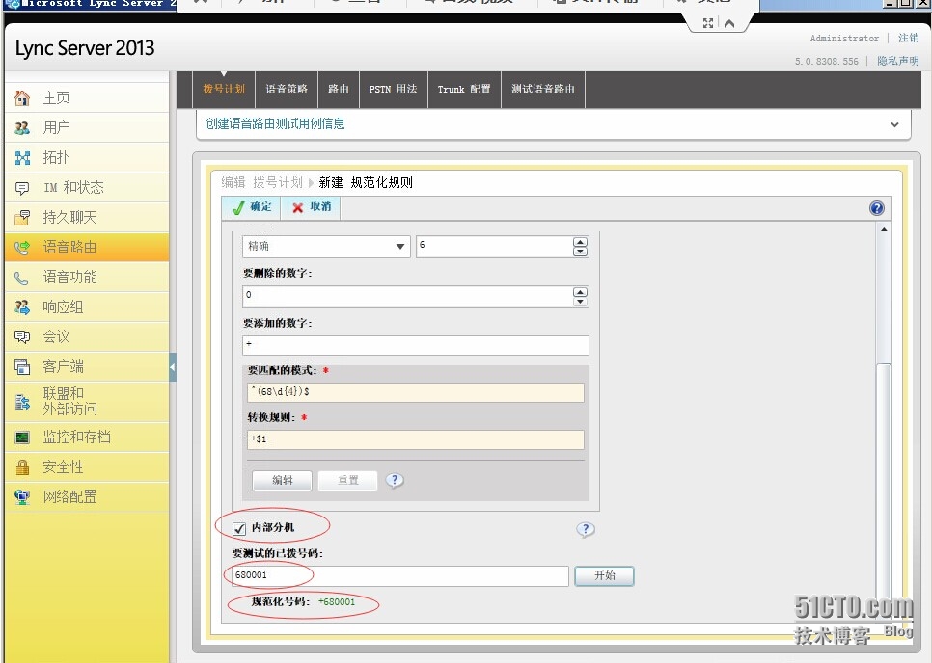This screenshot has height=663, width=932.
Task: Click the version number 5.0.8308.556
Action: pos(826,61)
